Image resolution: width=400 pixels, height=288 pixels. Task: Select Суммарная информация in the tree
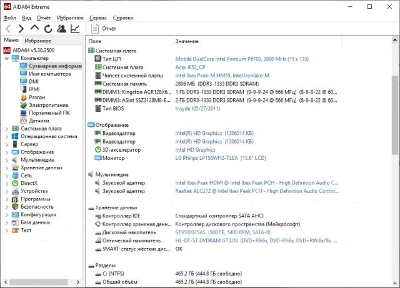55,66
